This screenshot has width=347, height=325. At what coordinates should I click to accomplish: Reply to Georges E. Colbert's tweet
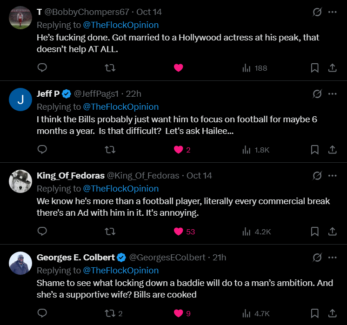click(x=42, y=313)
